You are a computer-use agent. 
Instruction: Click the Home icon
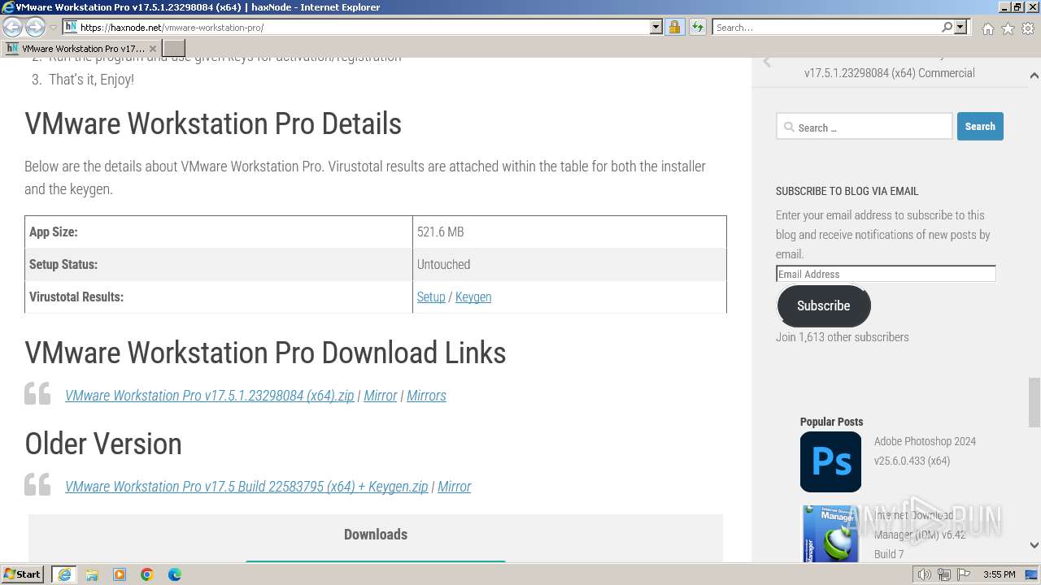[987, 28]
